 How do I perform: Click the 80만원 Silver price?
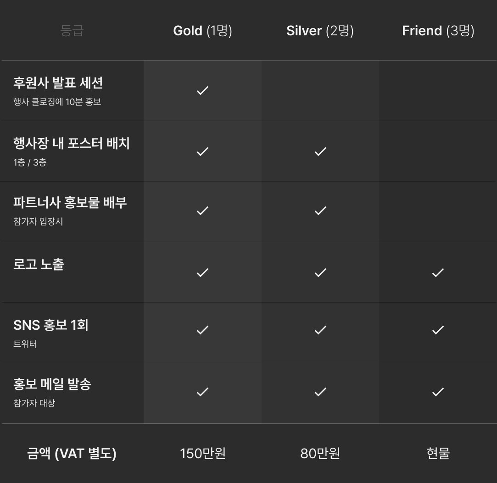click(320, 453)
